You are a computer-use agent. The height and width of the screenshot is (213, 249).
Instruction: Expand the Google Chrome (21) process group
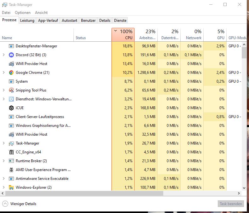[x=4, y=73]
